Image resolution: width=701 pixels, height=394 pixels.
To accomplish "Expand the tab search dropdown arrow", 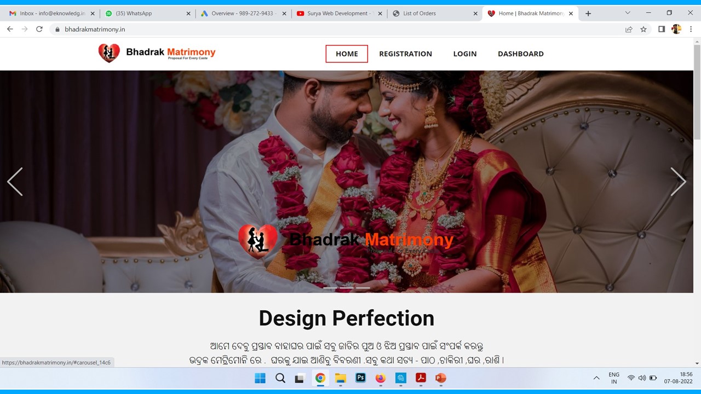I will point(628,13).
